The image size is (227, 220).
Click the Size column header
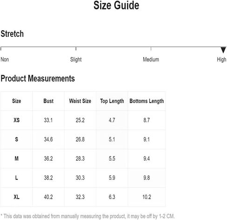16,101
